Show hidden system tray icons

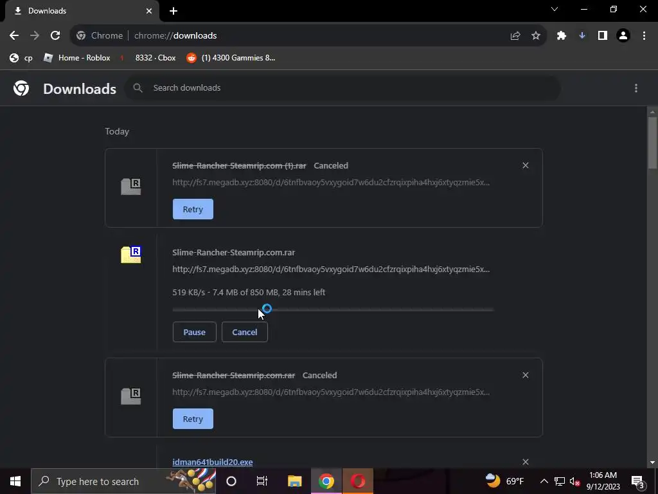click(544, 481)
